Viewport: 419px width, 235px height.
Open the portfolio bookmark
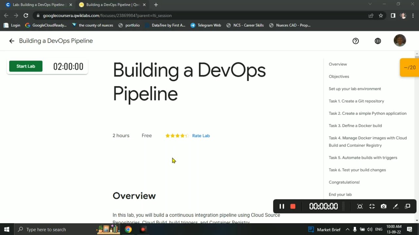pos(129,25)
